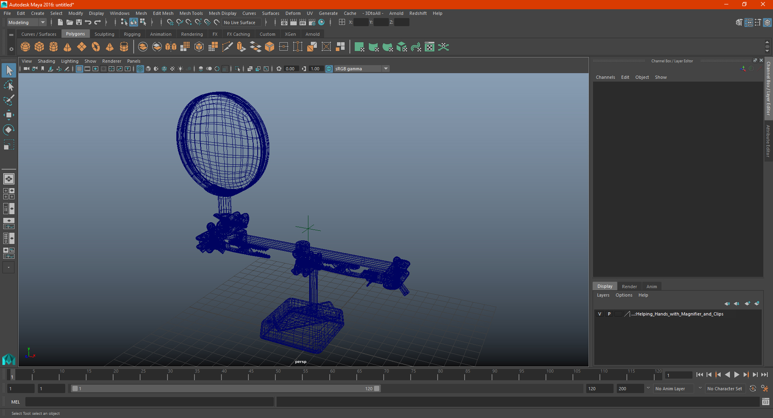773x418 pixels.
Task: Select the Multi-Cut knife tool icon
Action: click(227, 47)
